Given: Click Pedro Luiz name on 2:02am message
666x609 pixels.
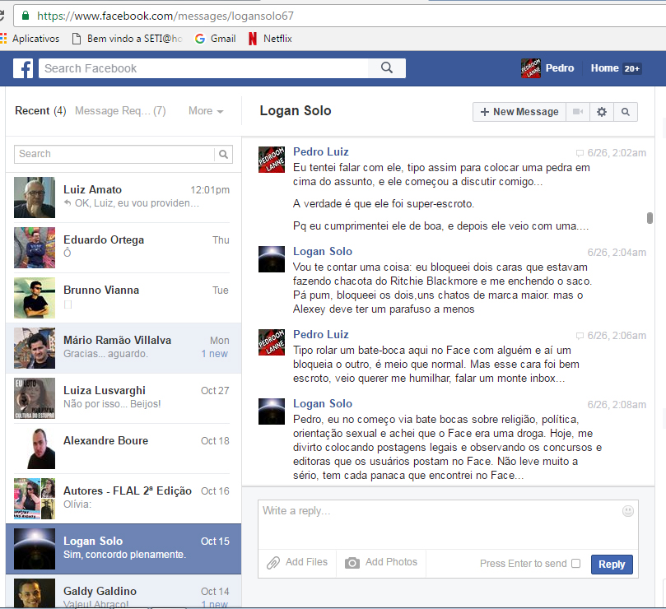Looking at the screenshot, I should pos(321,151).
